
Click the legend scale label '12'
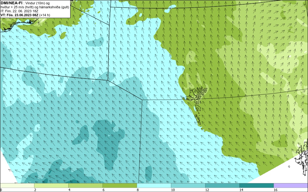(x=207, y=190)
